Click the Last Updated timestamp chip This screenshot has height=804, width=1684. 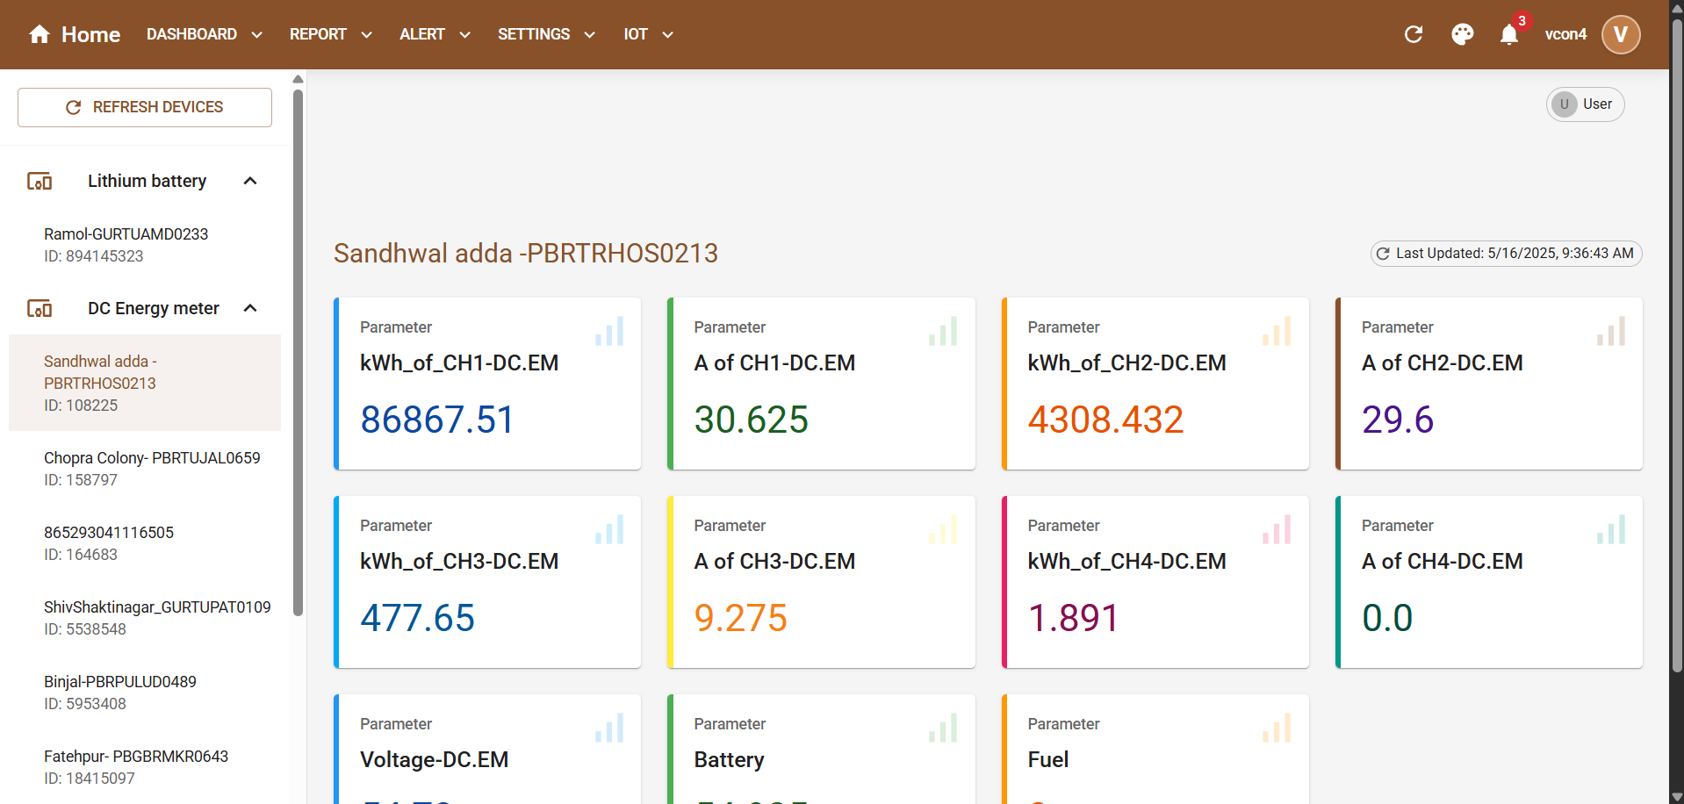click(1506, 254)
